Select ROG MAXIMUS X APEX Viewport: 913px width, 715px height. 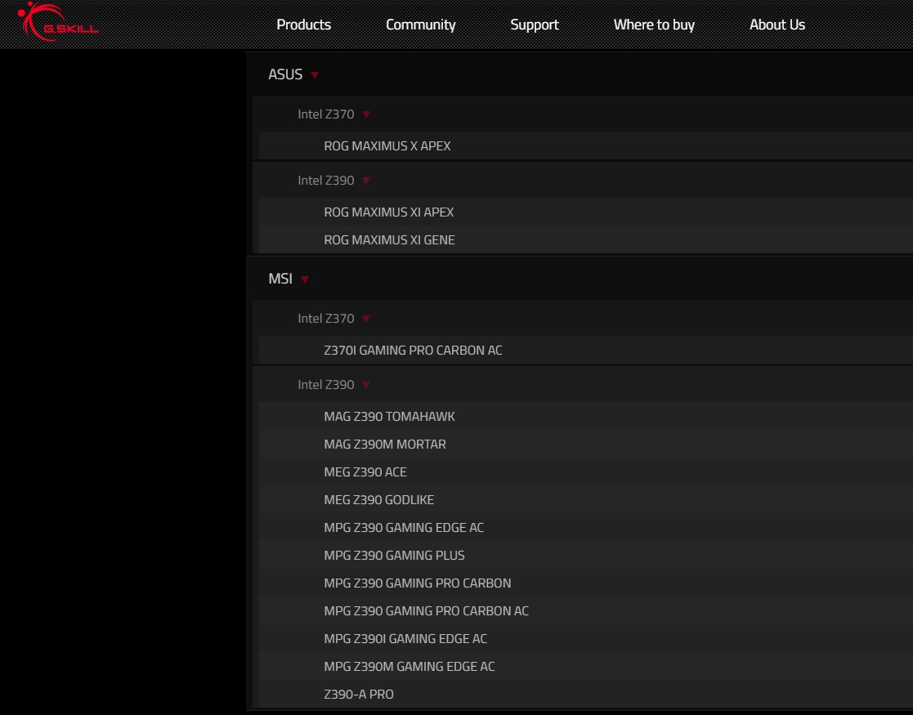(387, 146)
